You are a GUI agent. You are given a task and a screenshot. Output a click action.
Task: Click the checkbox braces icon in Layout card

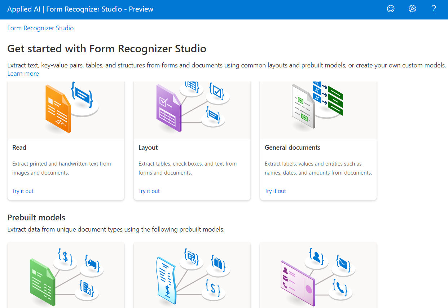(x=217, y=92)
